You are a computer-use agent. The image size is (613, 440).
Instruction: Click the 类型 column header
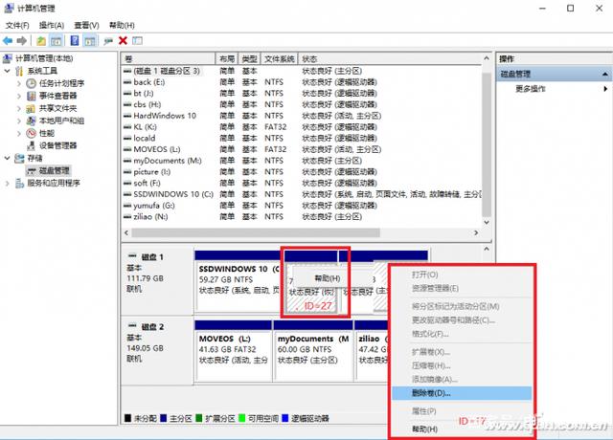click(249, 59)
